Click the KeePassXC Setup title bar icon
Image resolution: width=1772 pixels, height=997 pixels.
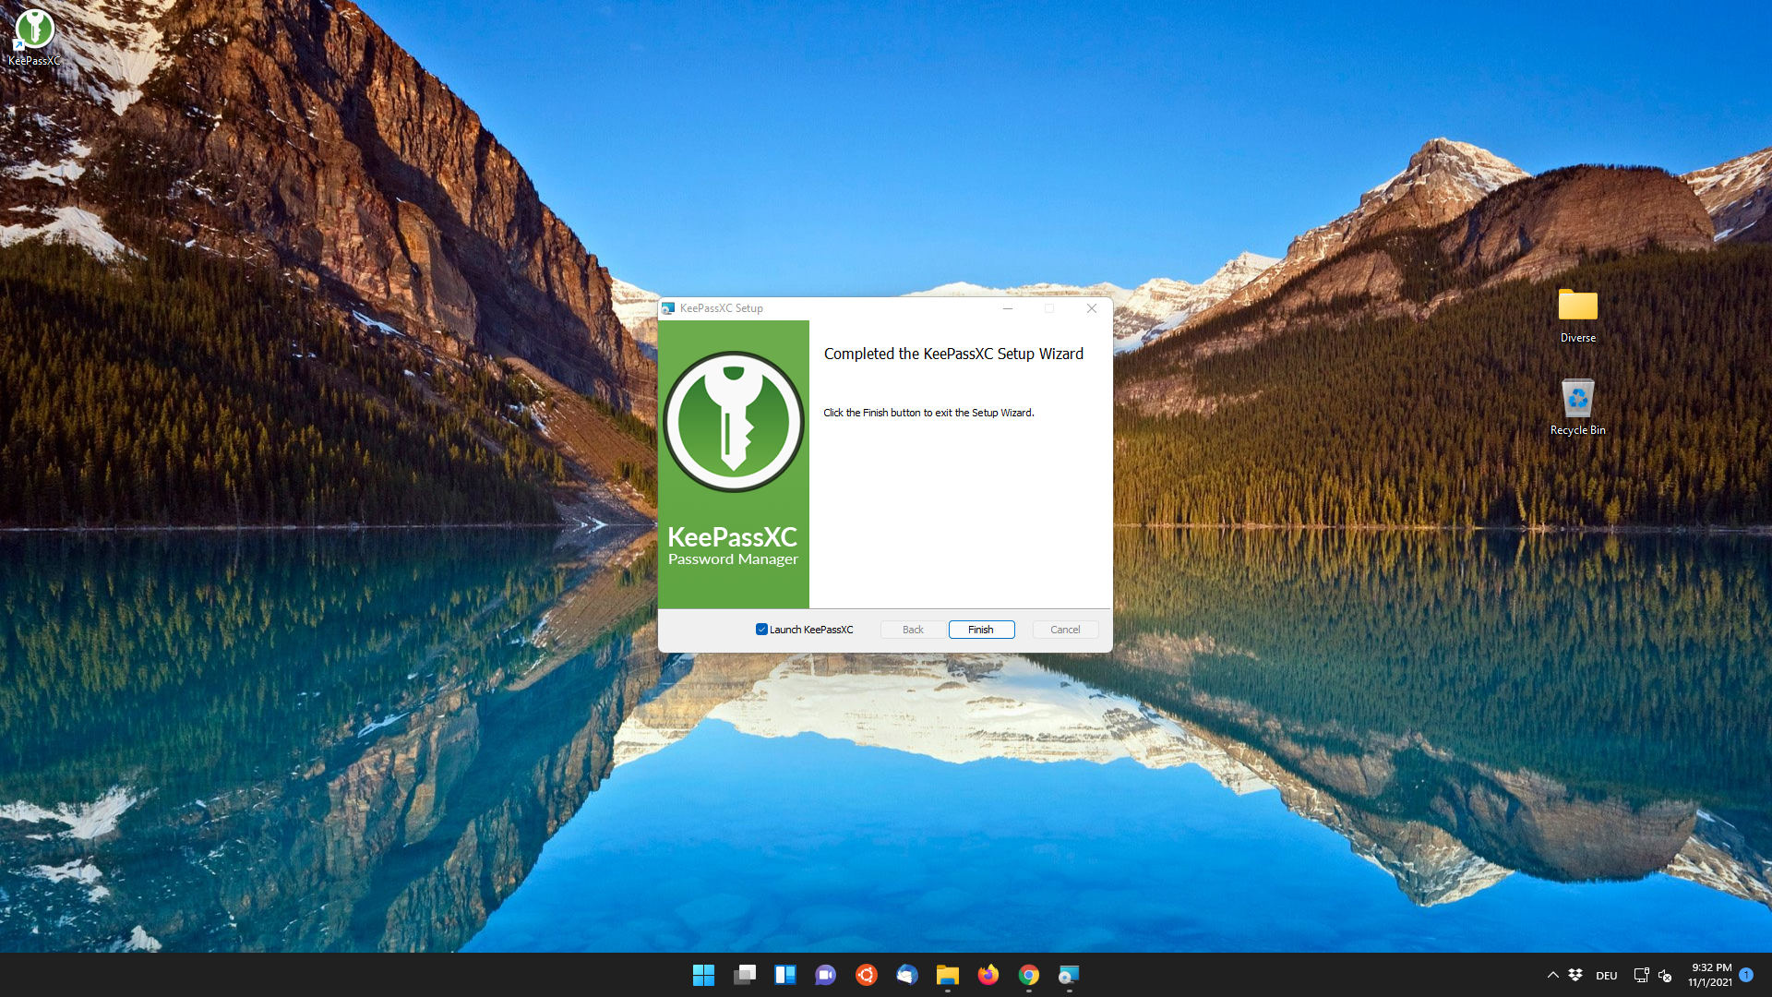668,308
